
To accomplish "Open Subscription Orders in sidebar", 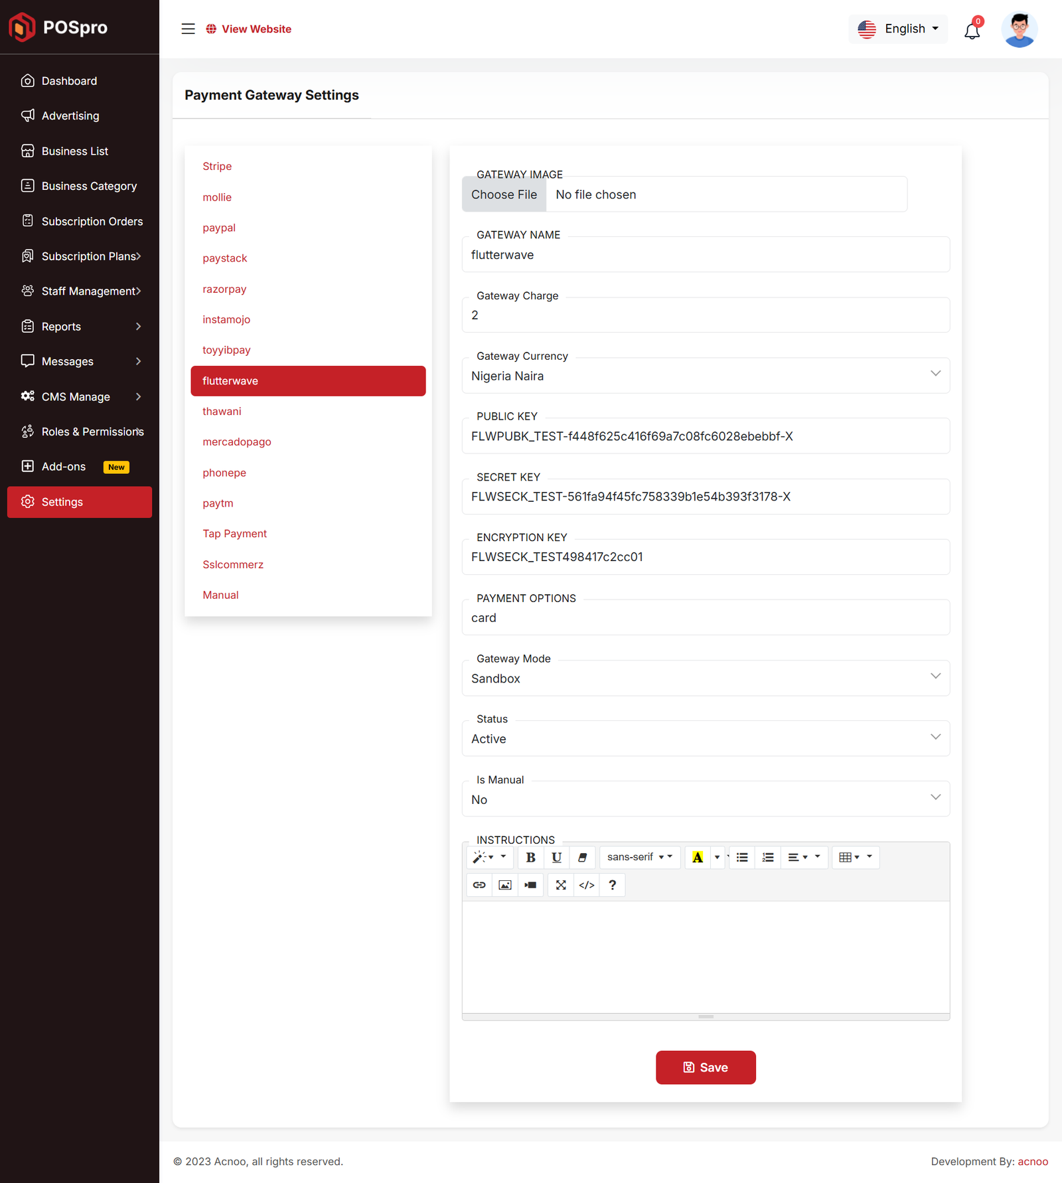I will click(92, 221).
